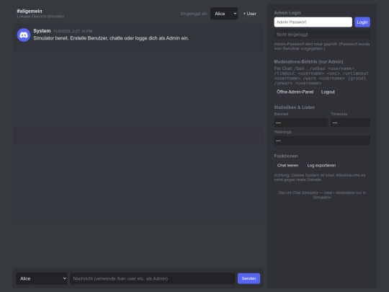389x292 pixels.
Task: Send the message with Senden
Action: [249, 278]
